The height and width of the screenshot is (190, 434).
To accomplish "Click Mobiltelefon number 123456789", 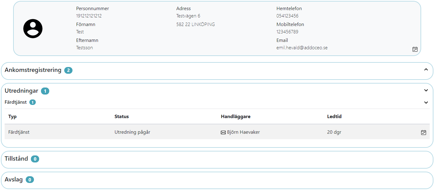I will pos(287,32).
